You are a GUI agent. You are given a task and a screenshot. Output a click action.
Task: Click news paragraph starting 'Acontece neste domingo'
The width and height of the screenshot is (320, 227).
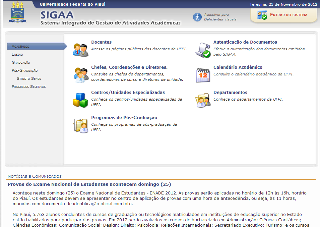click(159, 198)
